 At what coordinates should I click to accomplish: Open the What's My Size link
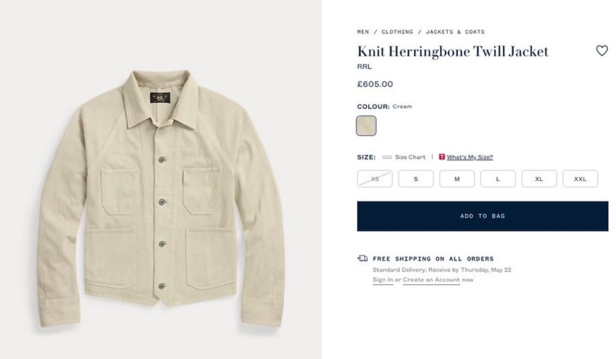coord(470,157)
